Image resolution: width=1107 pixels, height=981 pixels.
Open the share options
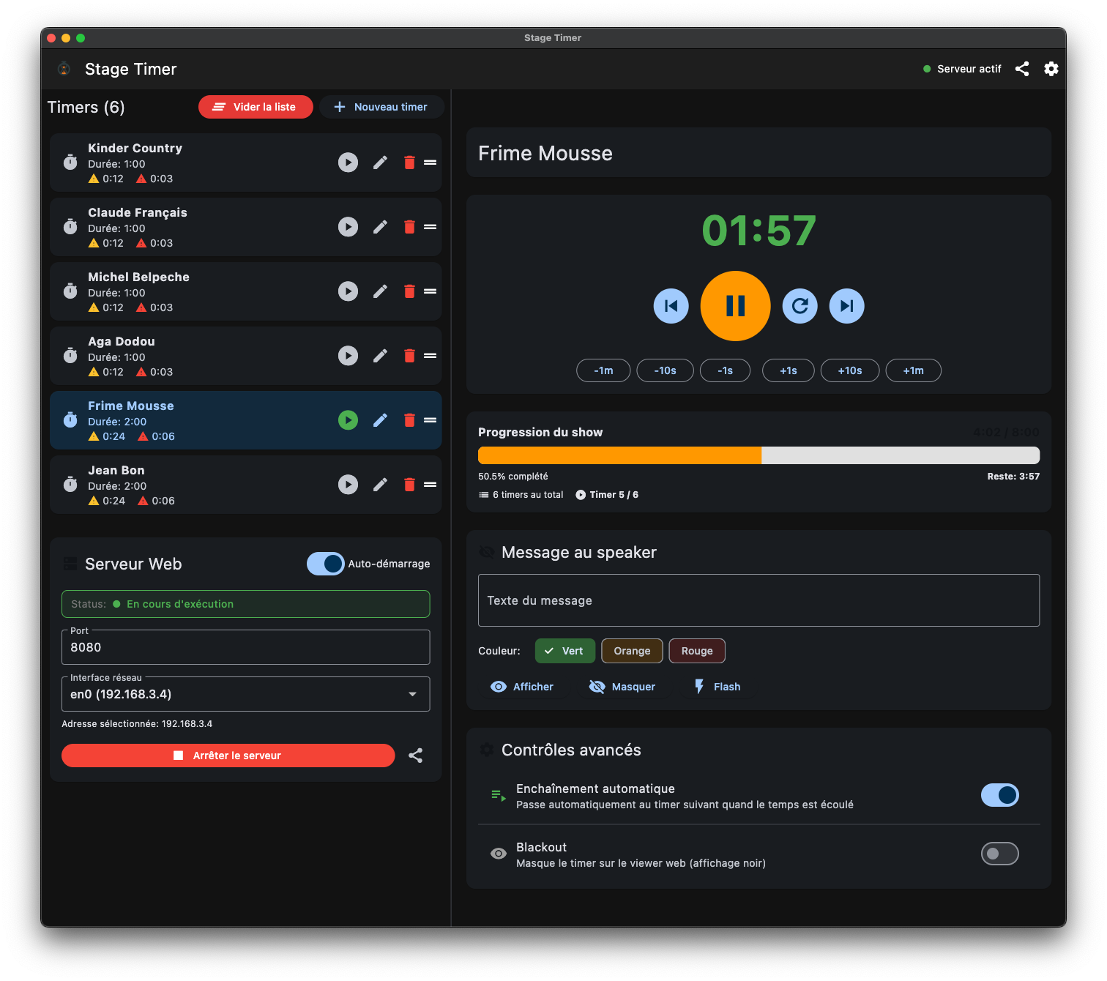point(1022,68)
